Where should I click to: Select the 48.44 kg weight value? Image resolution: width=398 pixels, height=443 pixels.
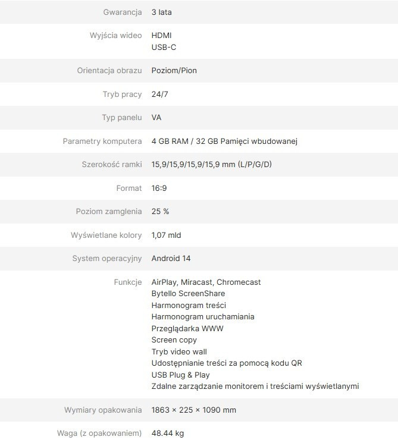(168, 433)
